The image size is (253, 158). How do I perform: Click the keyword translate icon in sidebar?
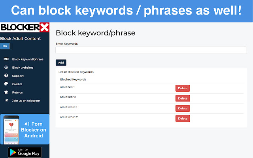coord(6,59)
